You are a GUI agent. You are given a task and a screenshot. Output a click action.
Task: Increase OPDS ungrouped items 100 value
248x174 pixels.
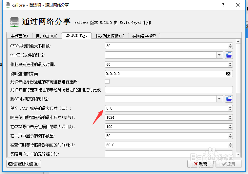(x=230, y=125)
